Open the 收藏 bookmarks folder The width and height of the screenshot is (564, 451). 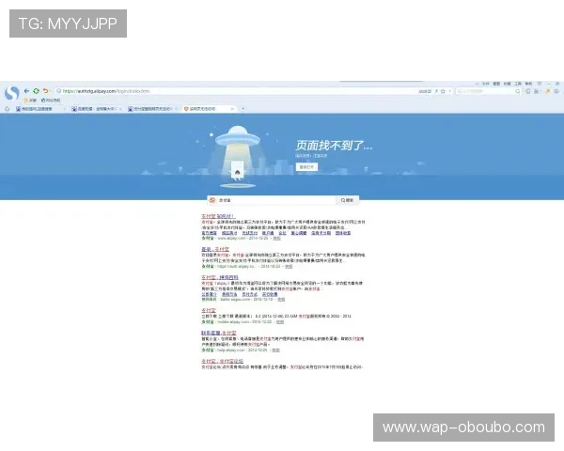point(30,101)
